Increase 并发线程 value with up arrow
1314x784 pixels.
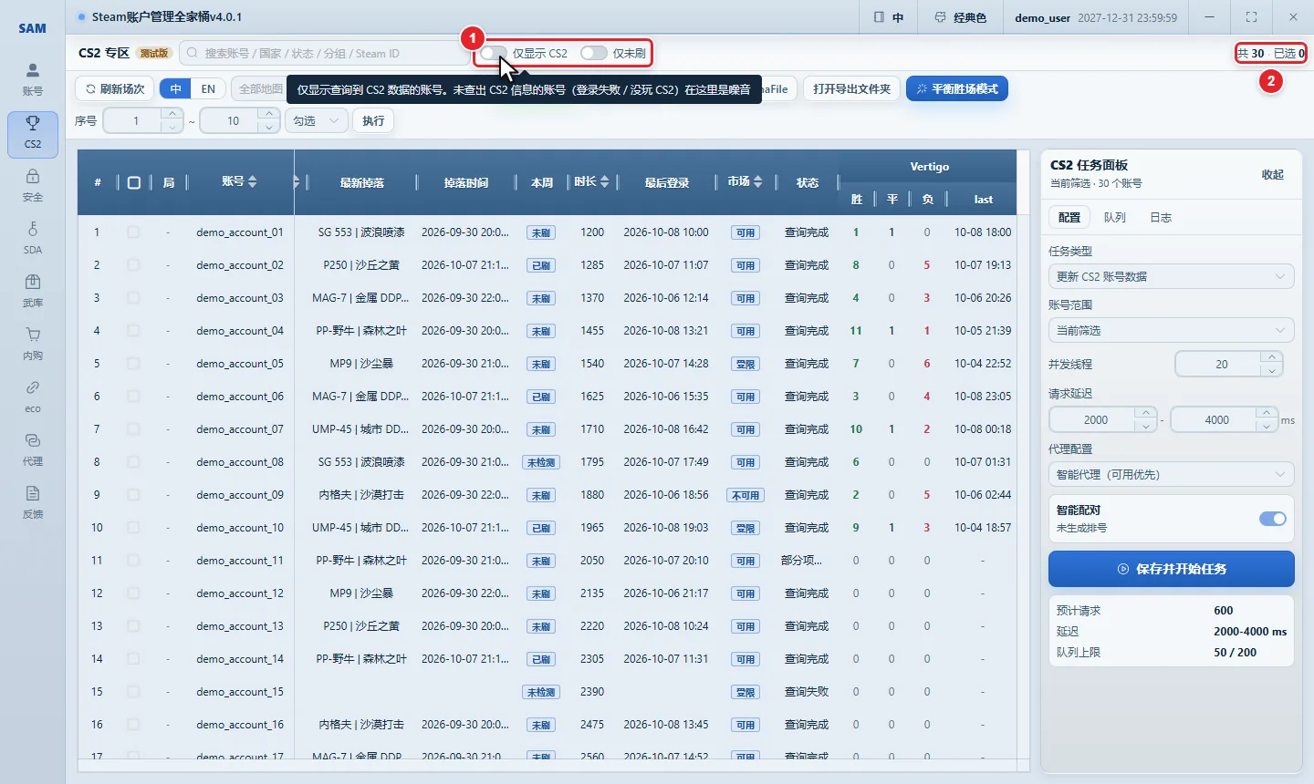pos(1272,358)
